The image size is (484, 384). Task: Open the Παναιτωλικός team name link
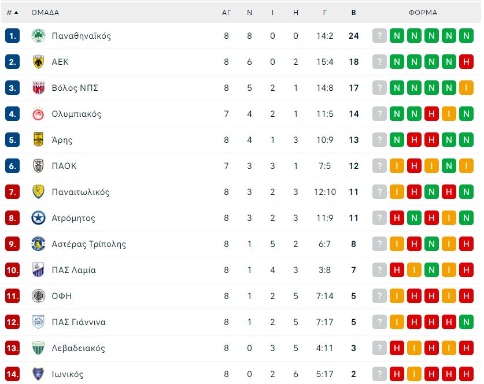tap(80, 192)
